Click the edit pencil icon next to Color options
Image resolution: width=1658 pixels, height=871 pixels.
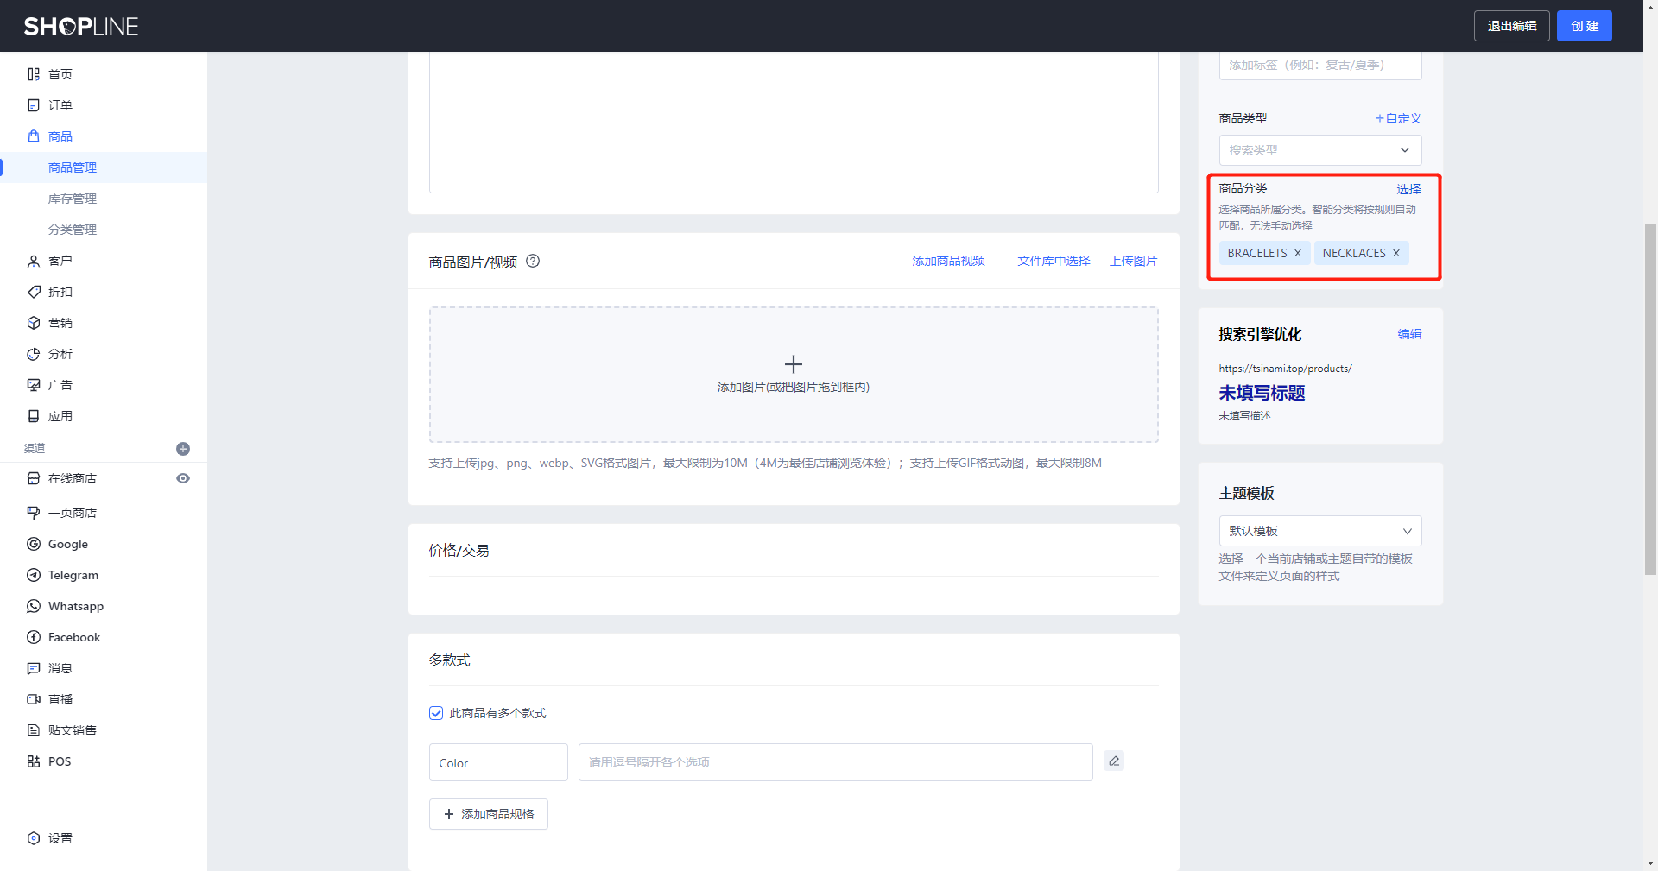pos(1114,761)
